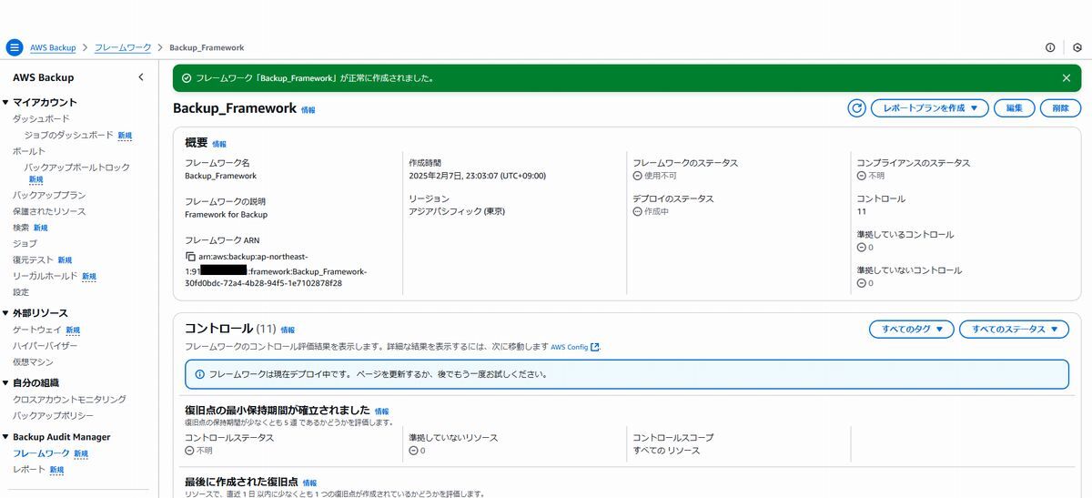1092x498 pixels.
Task: Open フレームワーク item under Backup Audit Manager
Action: [x=41, y=453]
